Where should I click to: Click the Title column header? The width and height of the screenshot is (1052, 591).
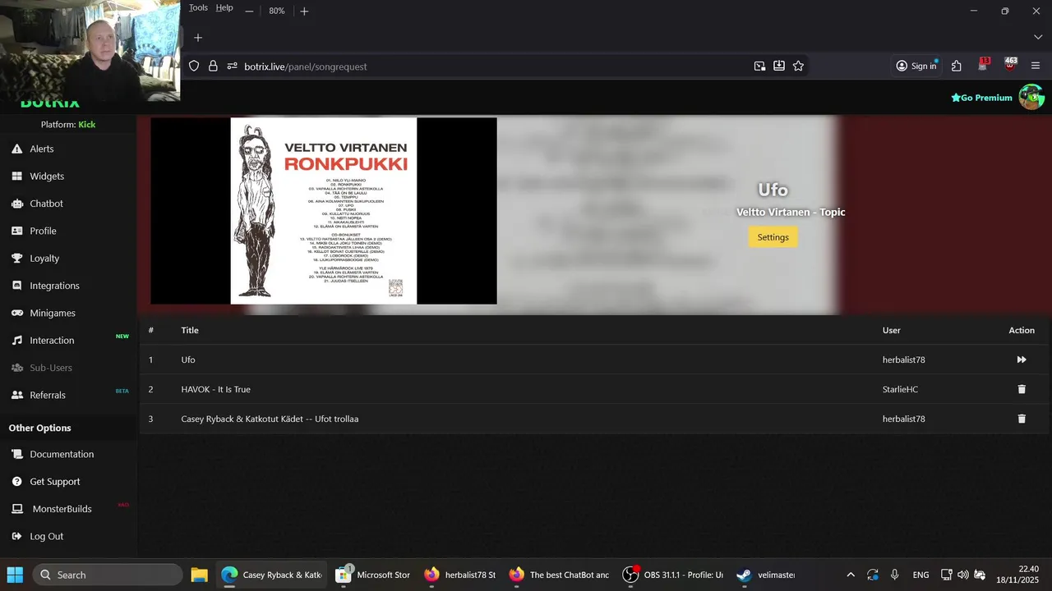190,330
